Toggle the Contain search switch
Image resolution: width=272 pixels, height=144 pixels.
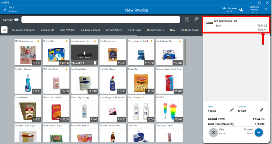tap(16, 20)
